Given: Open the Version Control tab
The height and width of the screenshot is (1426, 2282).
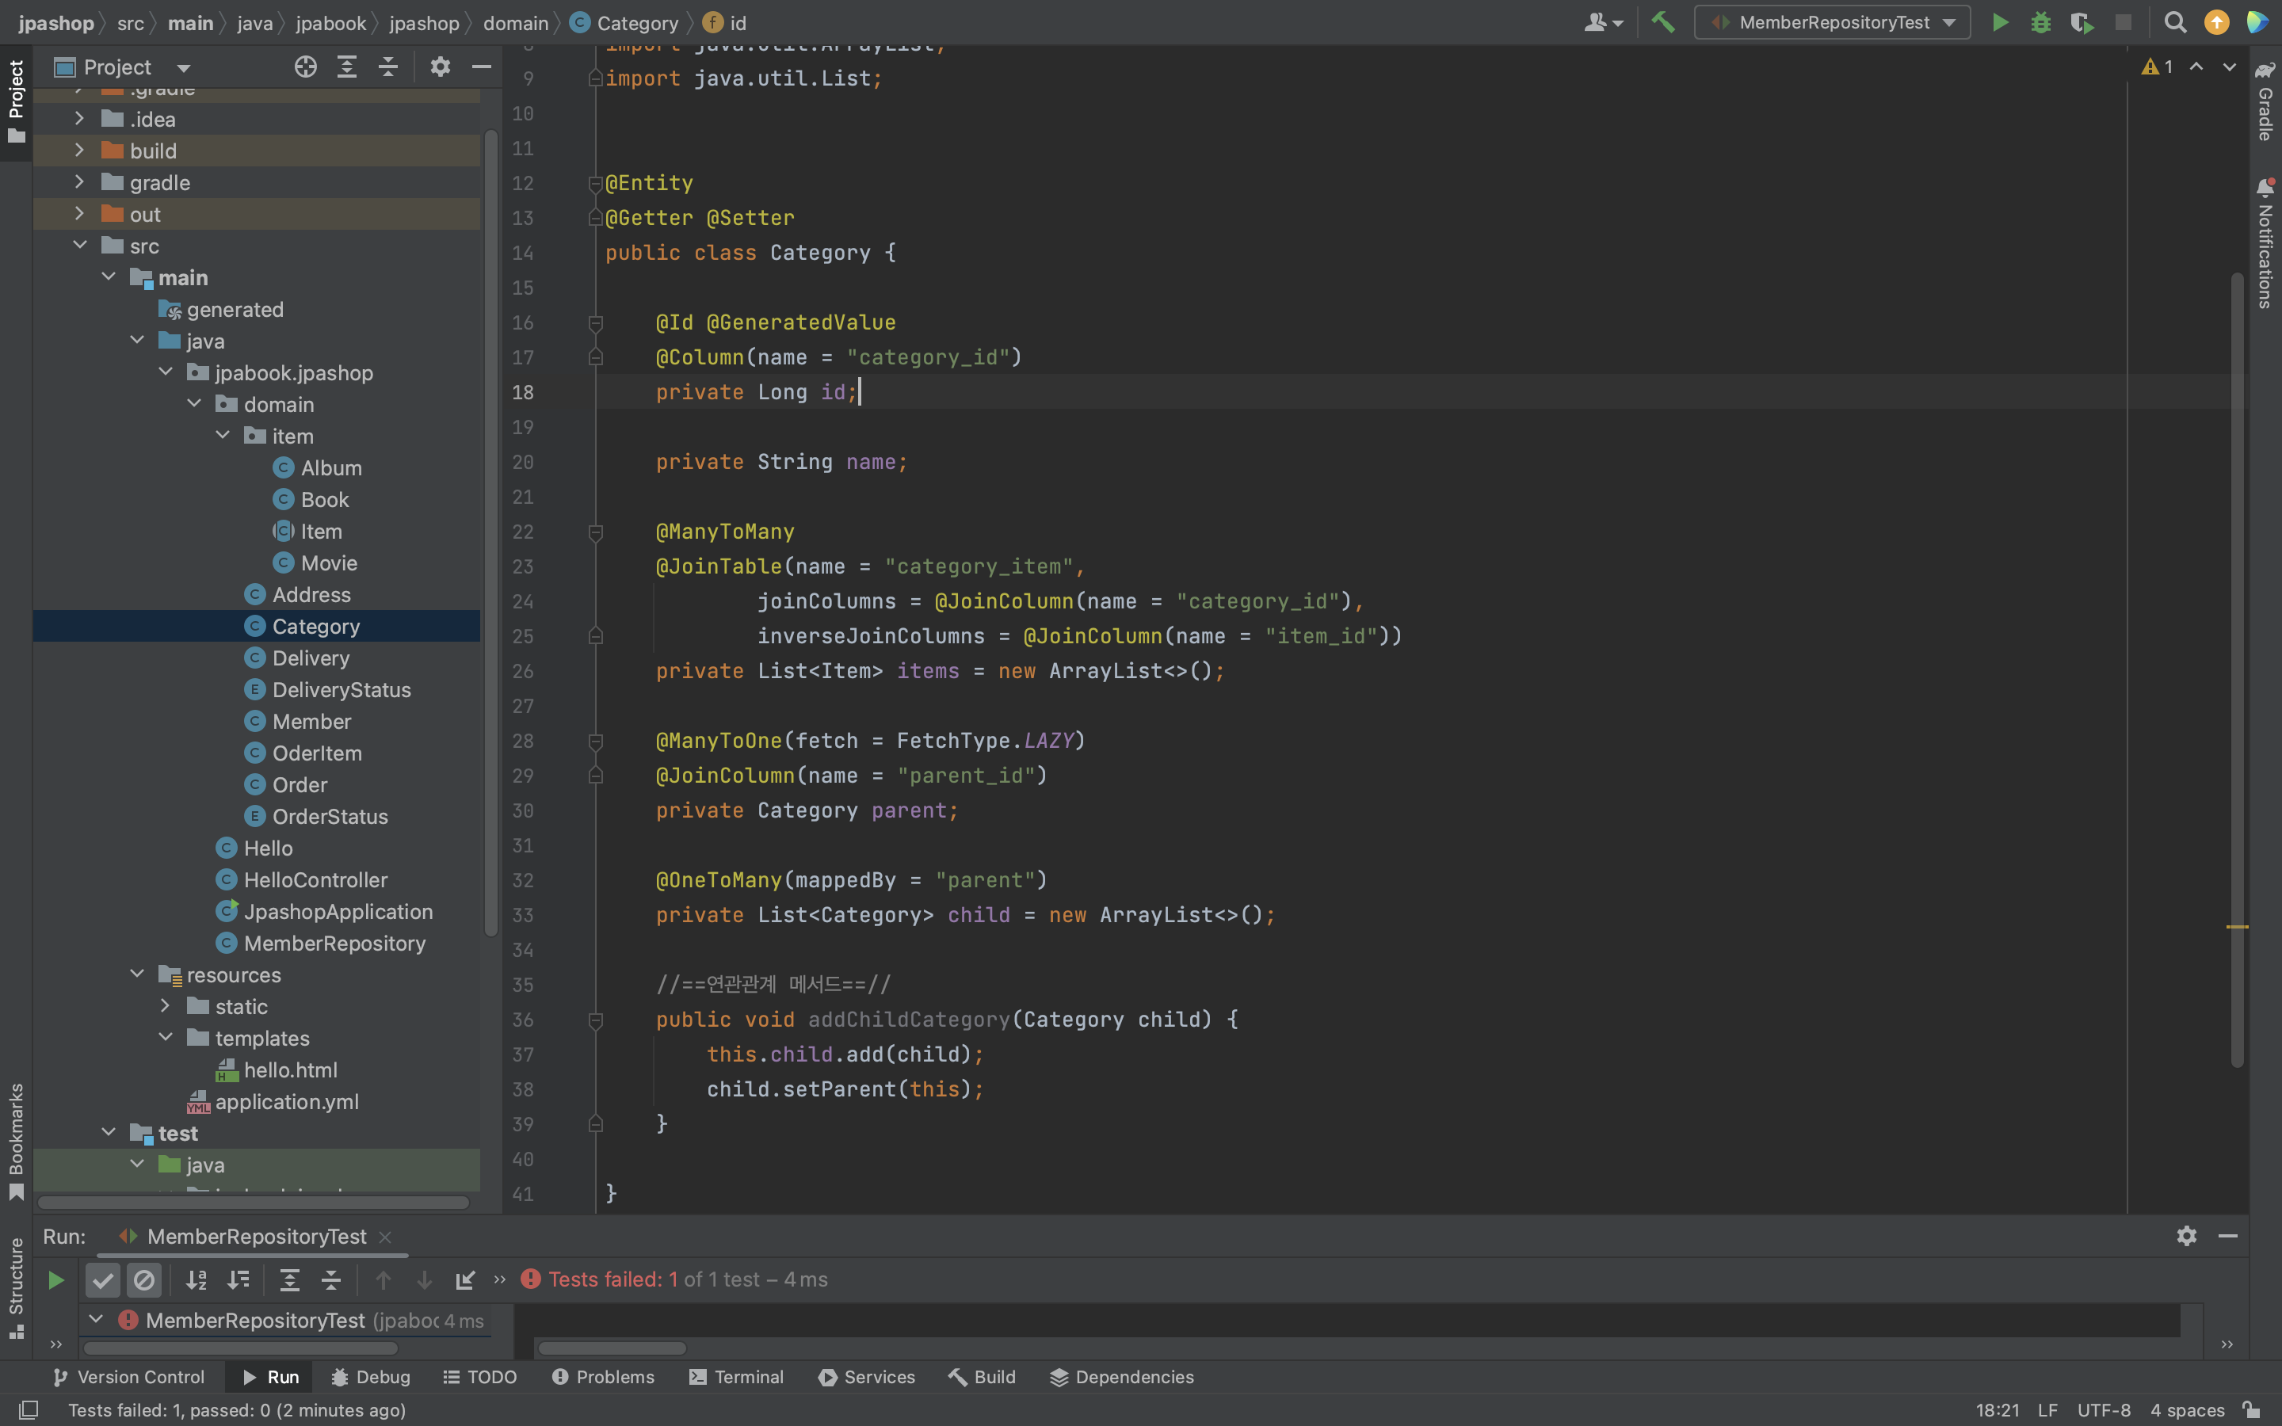Looking at the screenshot, I should coord(129,1377).
